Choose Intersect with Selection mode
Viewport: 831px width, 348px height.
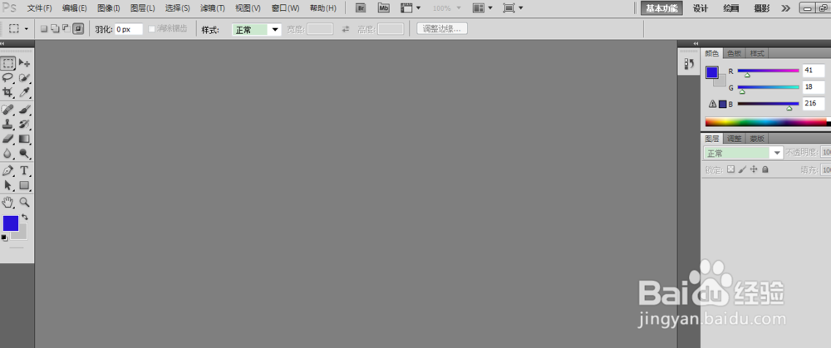point(78,28)
